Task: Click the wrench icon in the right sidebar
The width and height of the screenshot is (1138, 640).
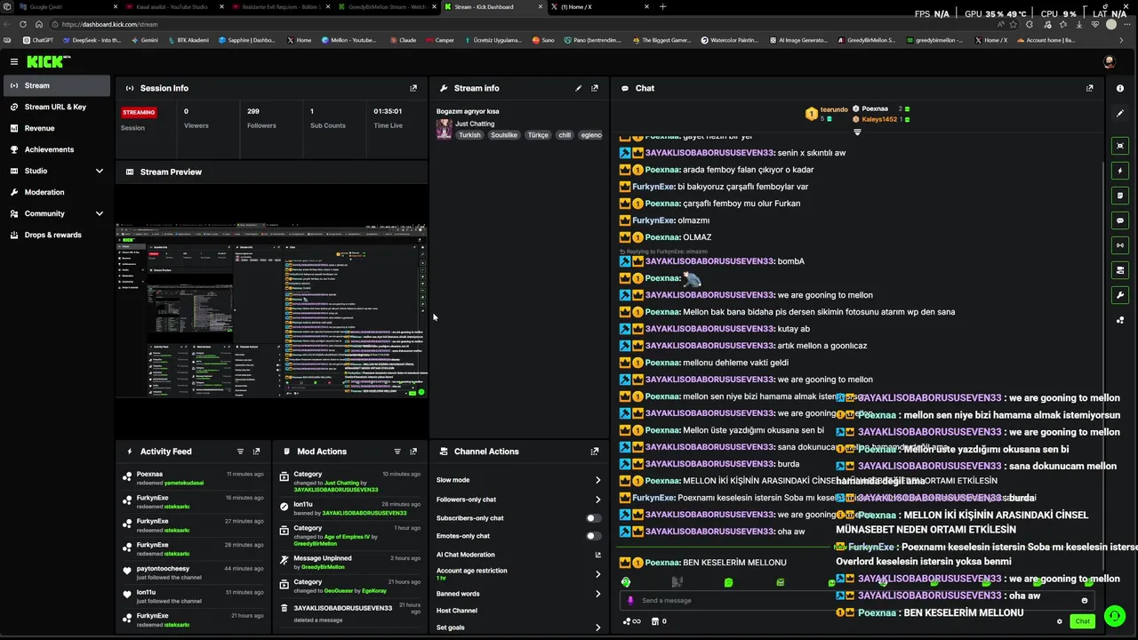Action: [x=1120, y=295]
